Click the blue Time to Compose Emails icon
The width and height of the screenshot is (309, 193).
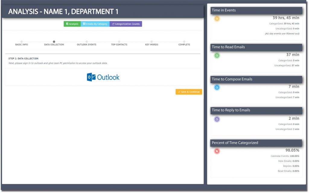pos(217,87)
